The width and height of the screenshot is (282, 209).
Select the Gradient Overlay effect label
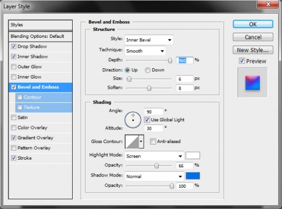(35, 138)
